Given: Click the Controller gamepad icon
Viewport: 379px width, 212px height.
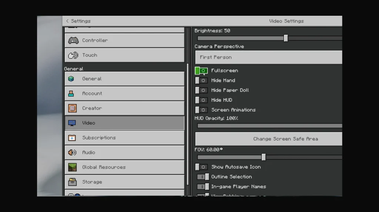Looking at the screenshot, I should point(73,41).
